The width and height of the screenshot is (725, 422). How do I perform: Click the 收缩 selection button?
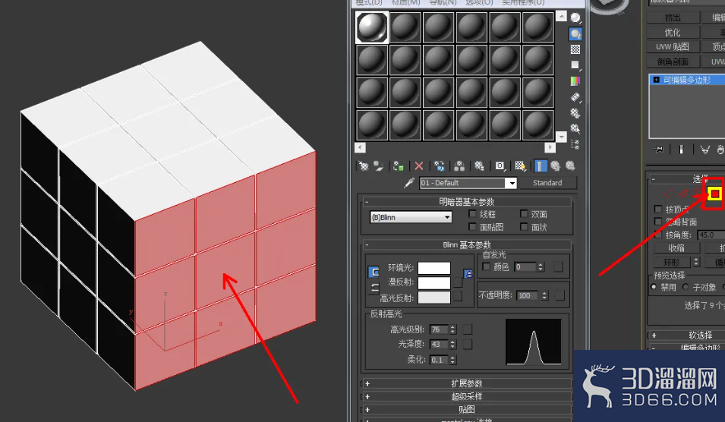tap(676, 248)
